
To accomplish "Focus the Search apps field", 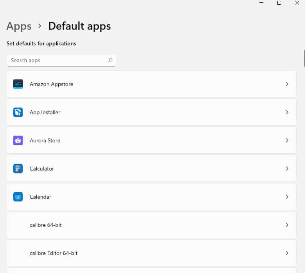I will (61, 60).
